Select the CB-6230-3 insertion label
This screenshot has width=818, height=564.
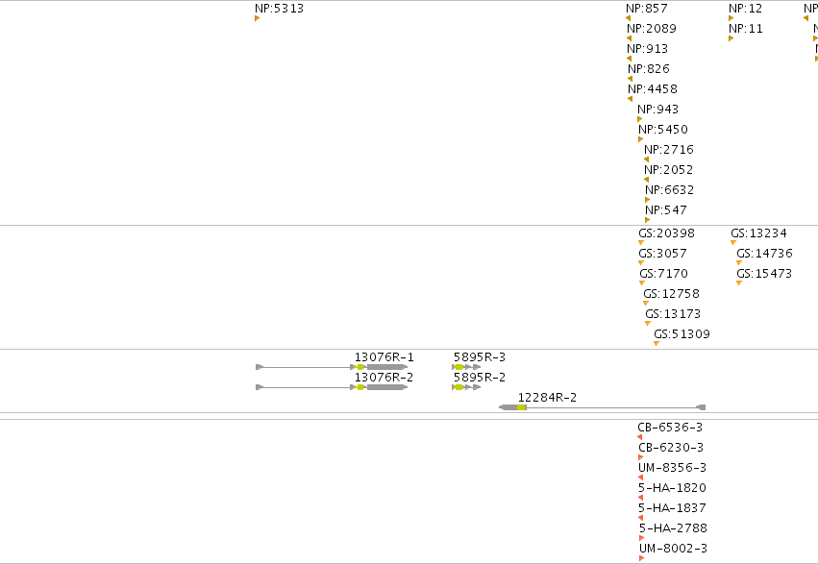(x=671, y=448)
